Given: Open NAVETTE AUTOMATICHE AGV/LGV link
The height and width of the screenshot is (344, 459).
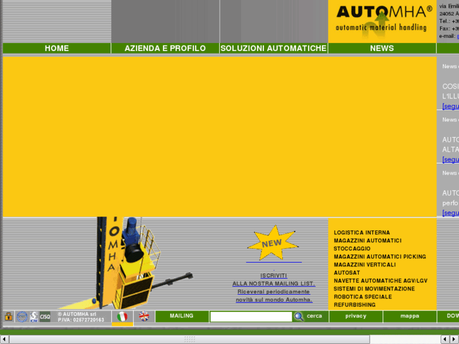Looking at the screenshot, I should 381,281.
